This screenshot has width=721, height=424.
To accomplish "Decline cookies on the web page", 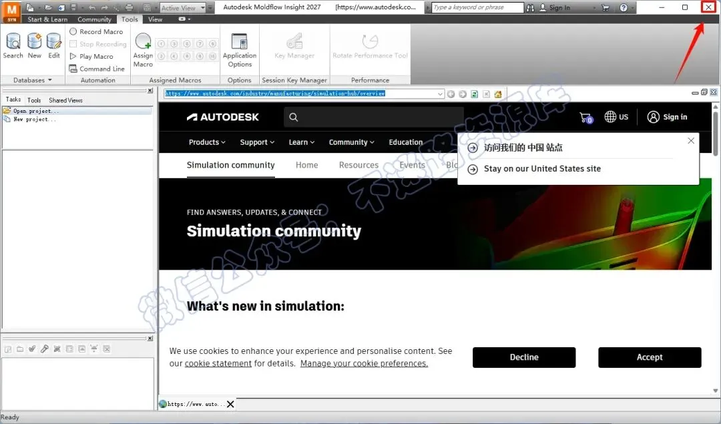I will tap(524, 357).
